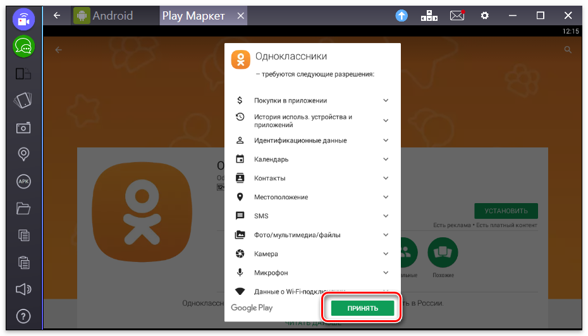
Task: Click the camera aperture permission icon
Action: 240,254
